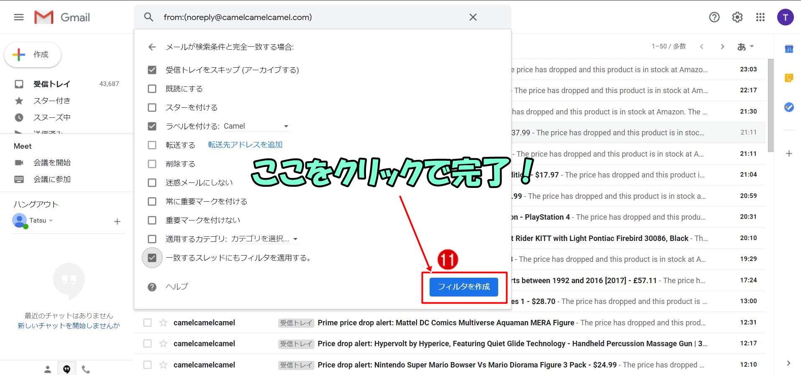This screenshot has height=375, width=801.
Task: Click 転送先アドレスを追加 link
Action: (245, 144)
